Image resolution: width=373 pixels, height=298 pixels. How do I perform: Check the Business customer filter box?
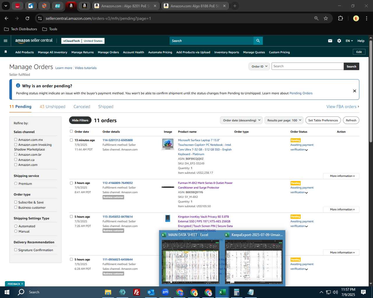[x=16, y=207]
